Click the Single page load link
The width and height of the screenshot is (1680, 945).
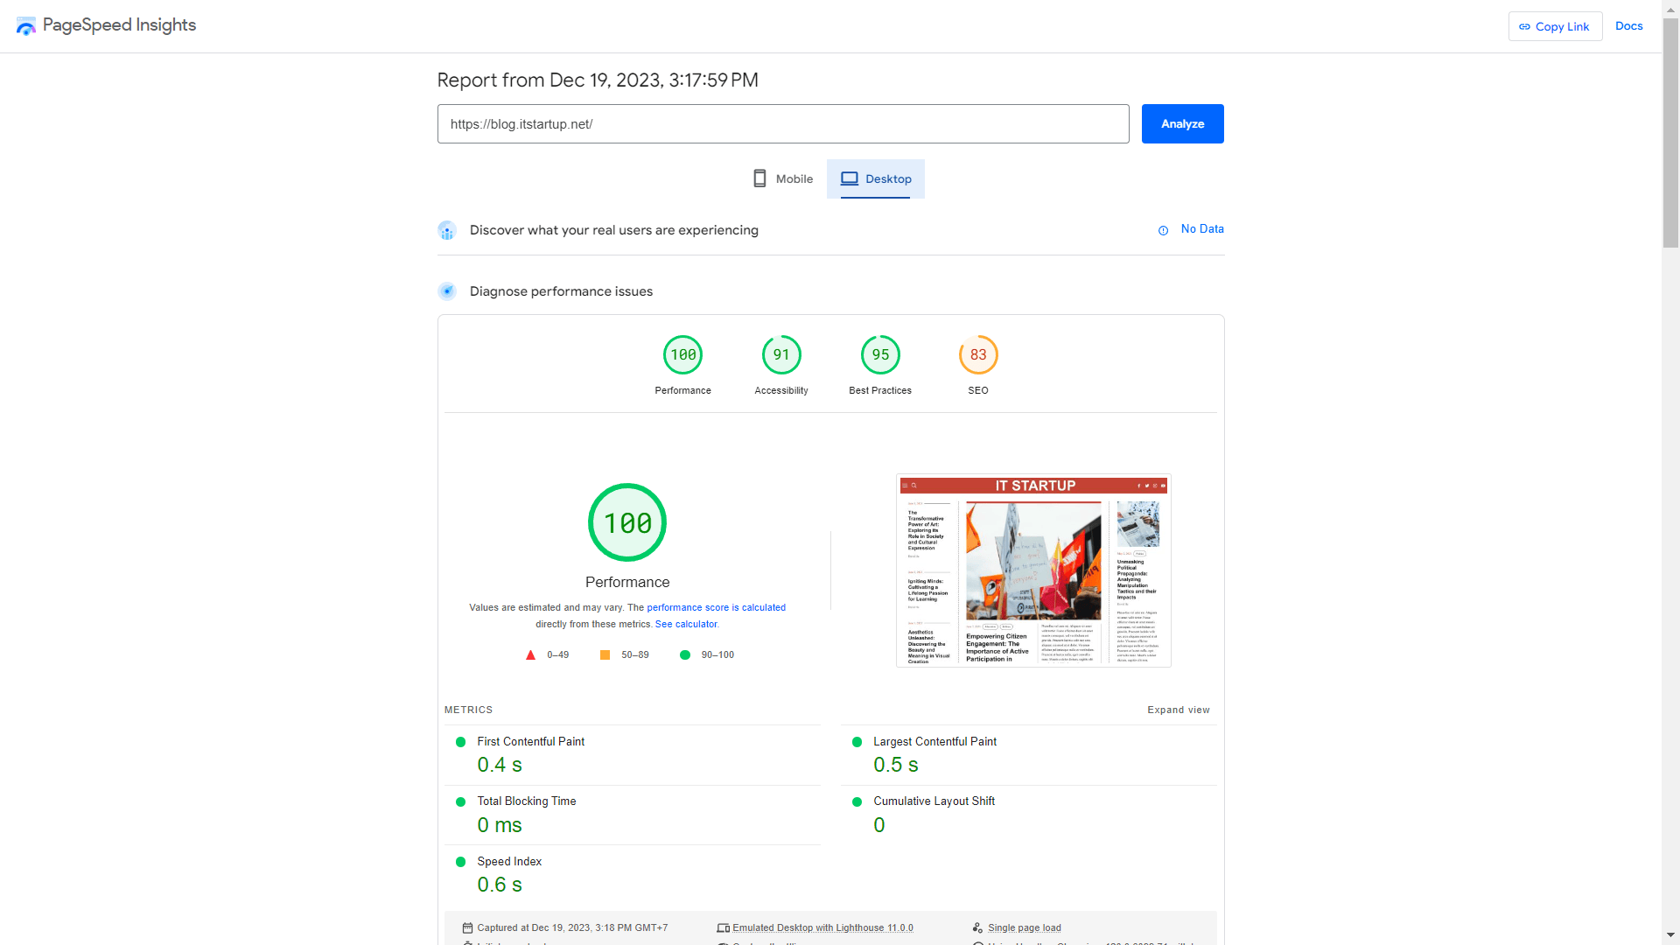tap(1024, 927)
